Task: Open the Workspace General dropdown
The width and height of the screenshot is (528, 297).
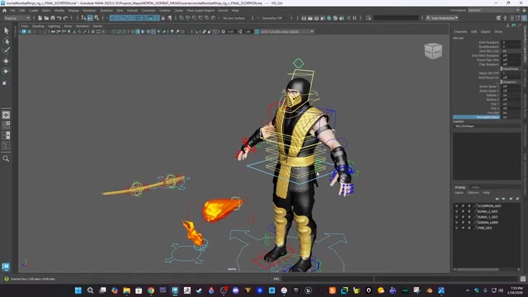Action: tap(493, 11)
